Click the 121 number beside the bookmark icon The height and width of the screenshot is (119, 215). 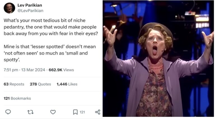point(82,112)
